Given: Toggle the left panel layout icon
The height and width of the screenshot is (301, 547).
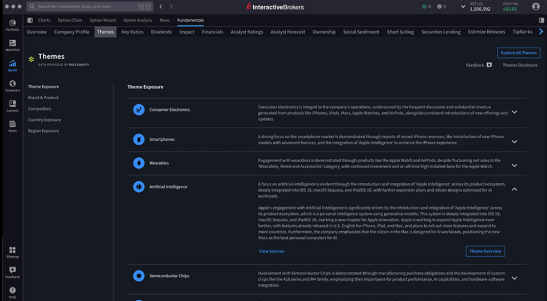Looking at the screenshot, I should coord(30,20).
